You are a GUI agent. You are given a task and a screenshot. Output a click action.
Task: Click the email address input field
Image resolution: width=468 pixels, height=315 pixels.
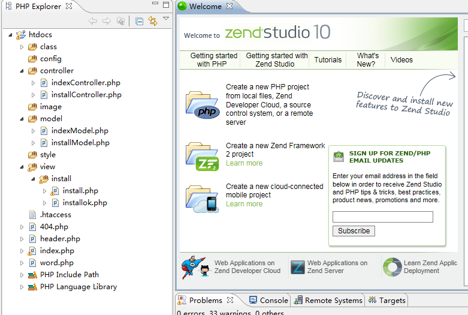tap(382, 217)
